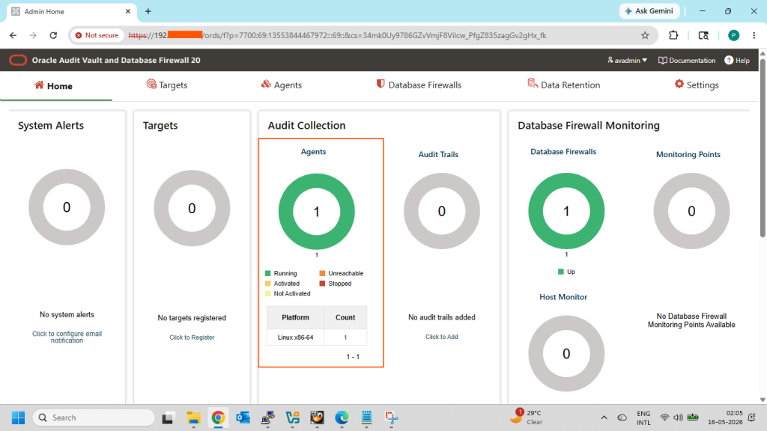Open File Explorer from taskbar
767x431 pixels.
[x=193, y=418]
